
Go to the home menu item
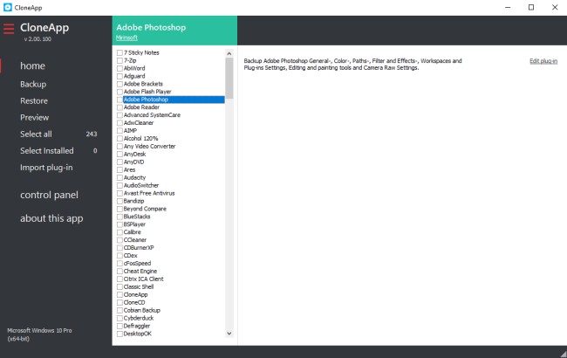click(32, 65)
